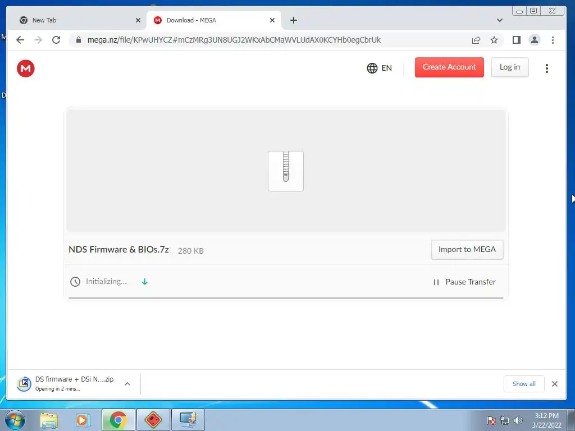The image size is (575, 431).
Task: Click the MEGA logo icon
Action: pyautogui.click(x=26, y=68)
